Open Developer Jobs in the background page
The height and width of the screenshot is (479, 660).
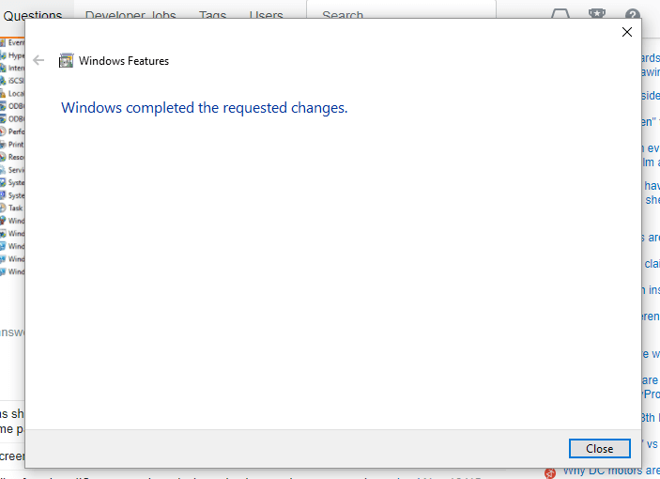pos(130,15)
